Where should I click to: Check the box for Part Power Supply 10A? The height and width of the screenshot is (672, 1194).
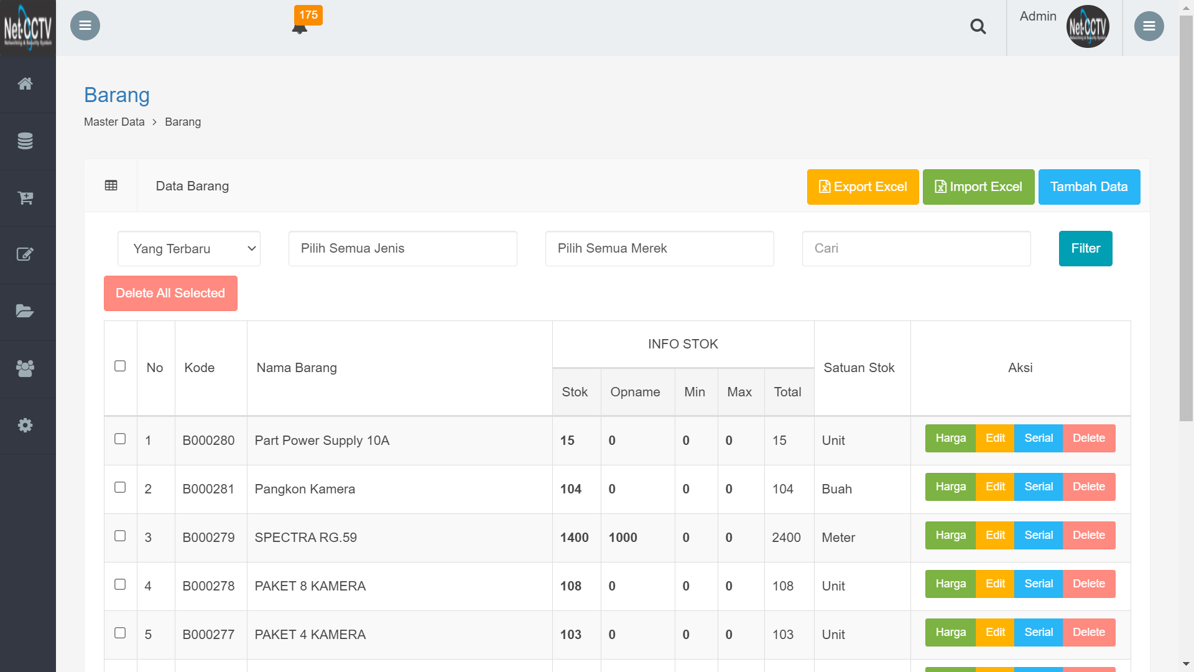coord(120,439)
